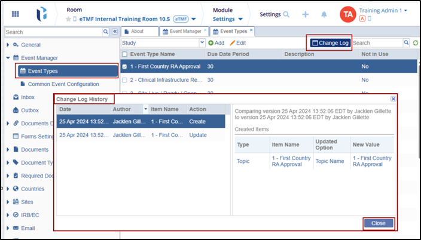Click the green refresh icon beside grid search
This screenshot has width=421, height=240.
(415, 43)
